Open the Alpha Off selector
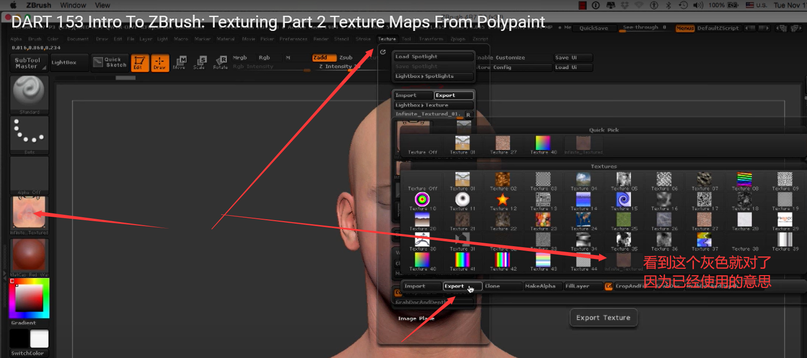This screenshot has height=358, width=807. (29, 176)
